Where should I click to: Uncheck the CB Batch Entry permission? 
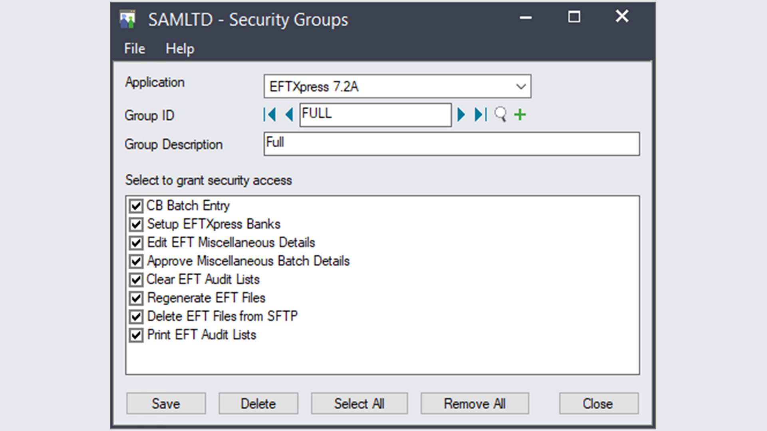(x=135, y=206)
